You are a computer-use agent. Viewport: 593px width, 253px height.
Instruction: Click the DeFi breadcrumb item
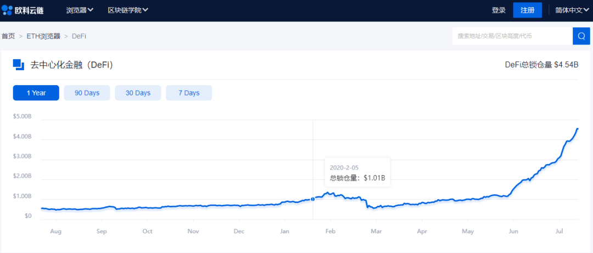pyautogui.click(x=79, y=36)
